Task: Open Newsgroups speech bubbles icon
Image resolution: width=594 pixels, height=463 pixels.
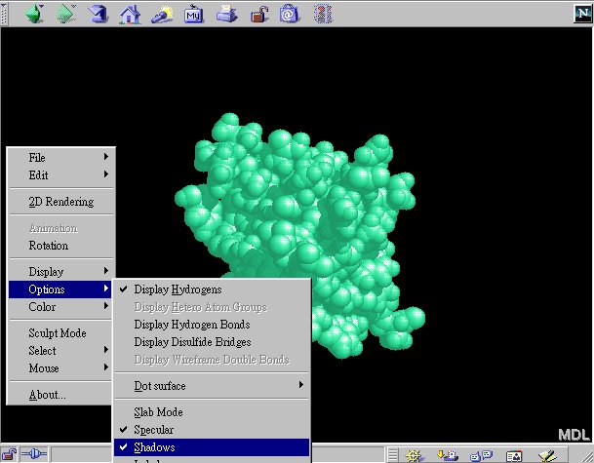Action: click(481, 454)
